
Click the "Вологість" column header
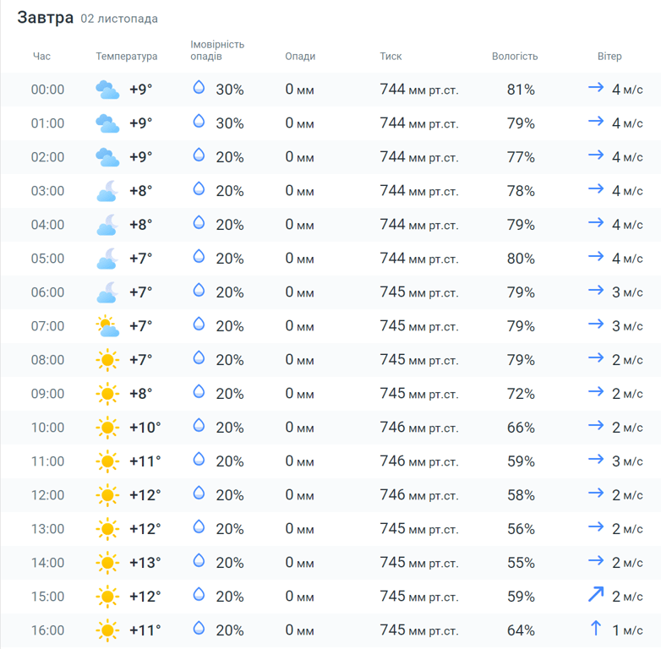pos(515,57)
